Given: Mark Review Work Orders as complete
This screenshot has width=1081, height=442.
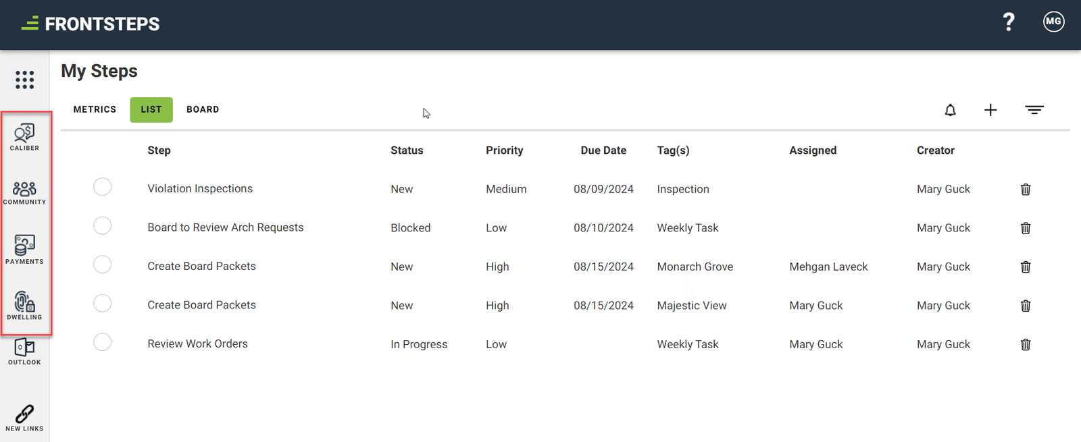Looking at the screenshot, I should 103,342.
